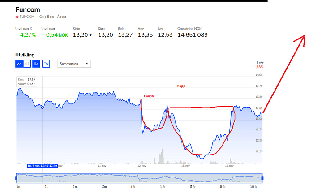Open the TA technical analysis button
This screenshot has width=309, height=194.
click(x=46, y=64)
